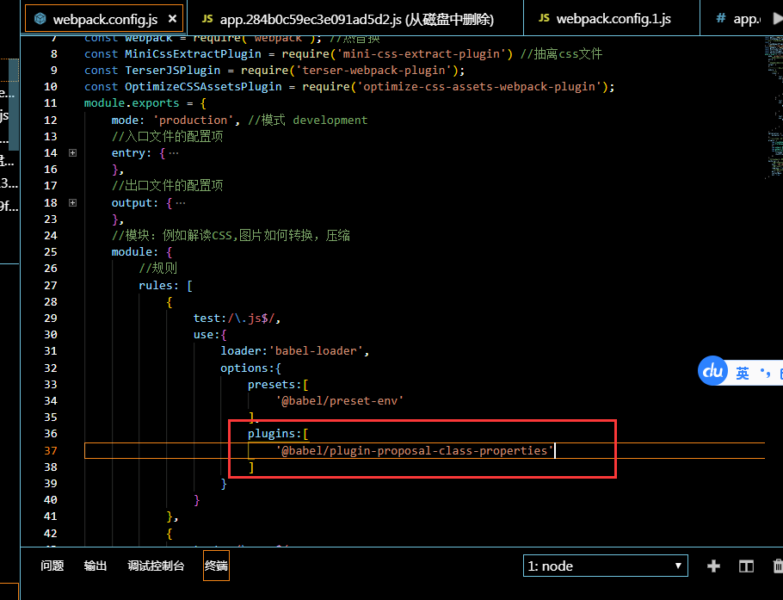Click the hash icon of app.css tab
783x600 pixels.
tap(720, 18)
